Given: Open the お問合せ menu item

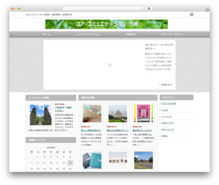Looking at the screenshot, I should pos(130,35).
